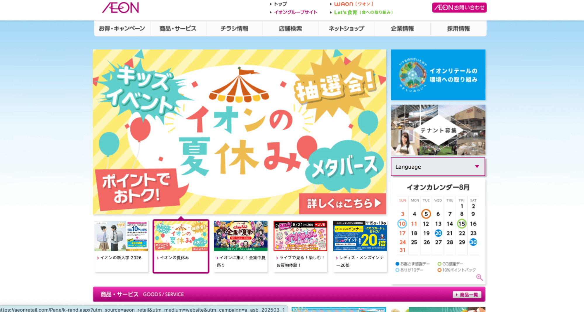Click the AEON logo in the header

pos(120,8)
